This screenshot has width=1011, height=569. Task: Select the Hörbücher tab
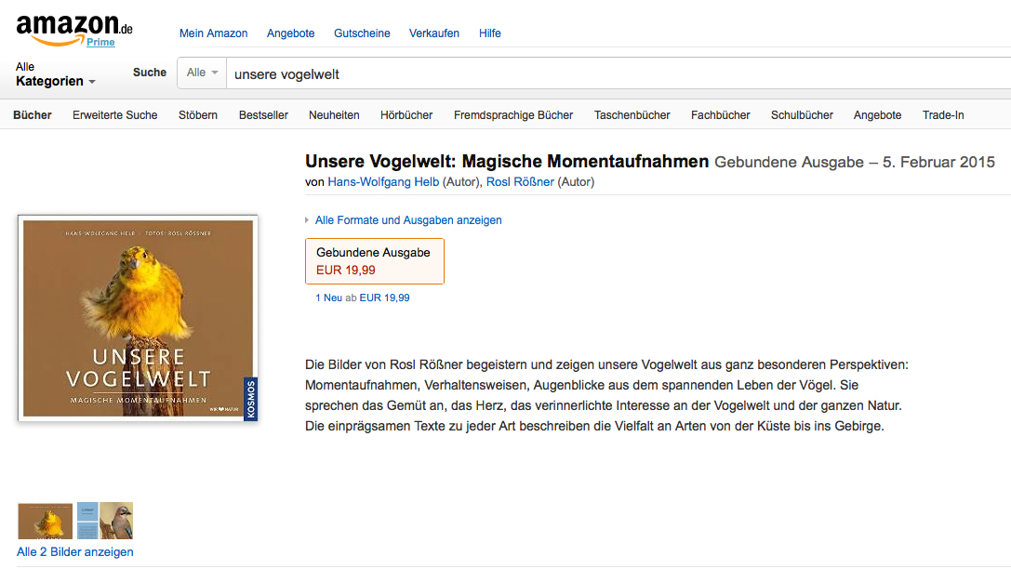(406, 114)
